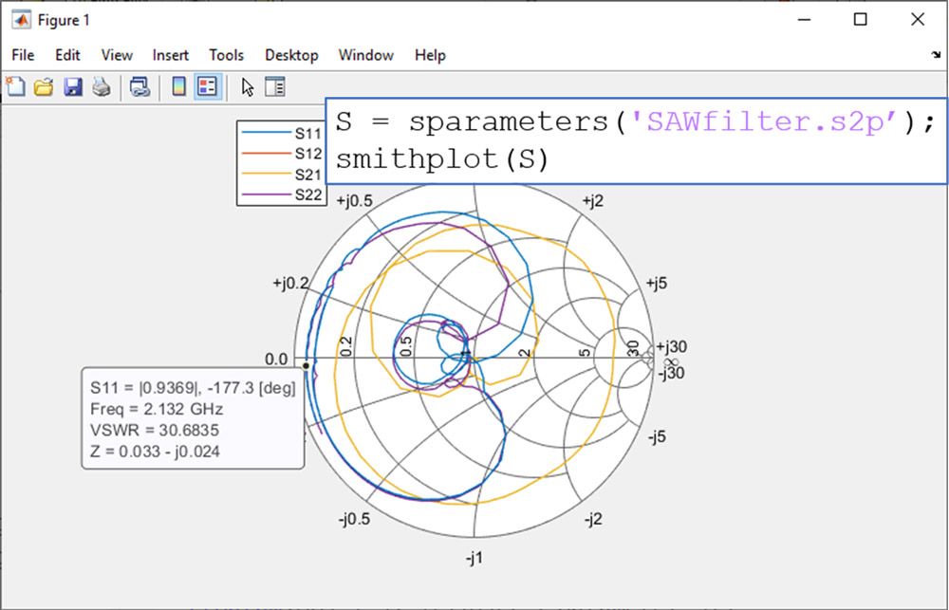This screenshot has width=949, height=610.
Task: Select the S11 data tip box showing VSWR
Action: pos(193,420)
